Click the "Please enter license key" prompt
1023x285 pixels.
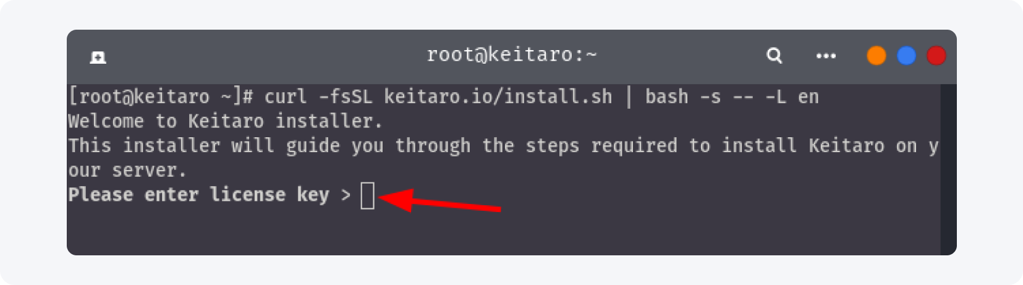point(198,195)
